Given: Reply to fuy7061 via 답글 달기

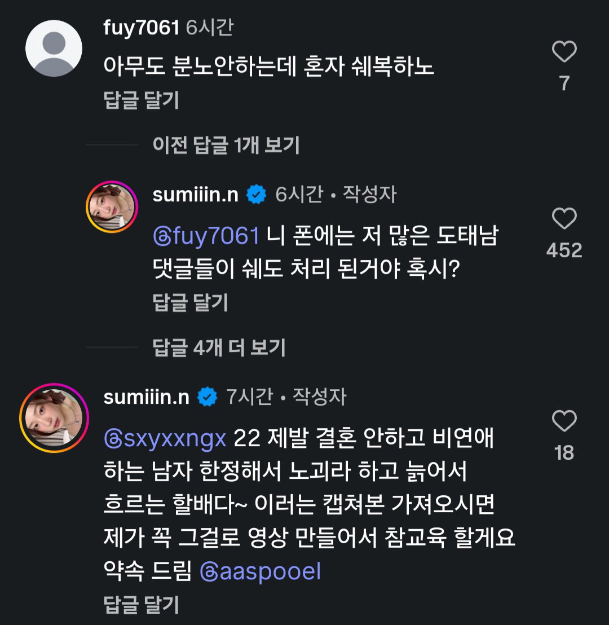Looking at the screenshot, I should point(141,100).
